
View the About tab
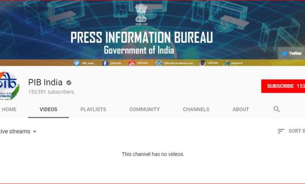[x=241, y=109]
